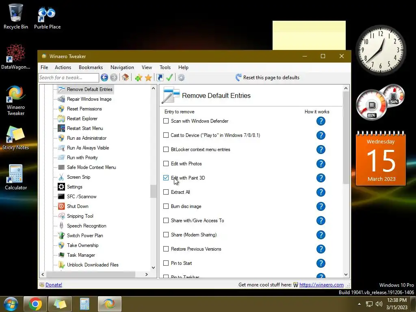Check the Share (Modern Sharing) checkbox
This screenshot has width=416, height=312.
pyautogui.click(x=166, y=235)
